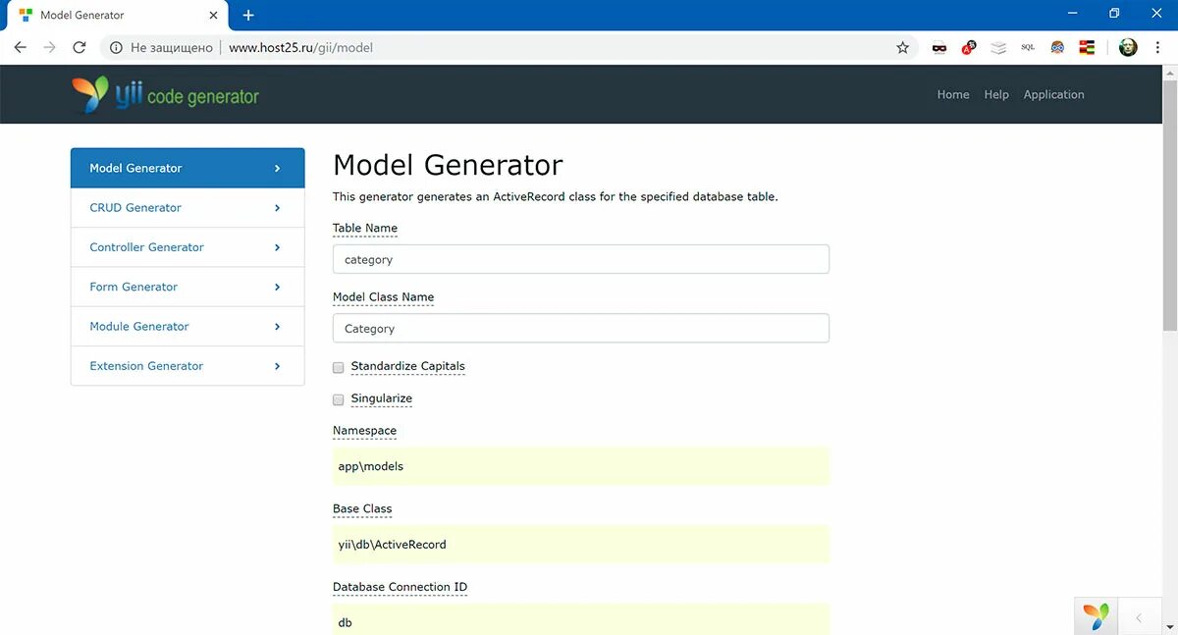Screen dimensions: 1178x635
Task: Click the Base Class field 'yii\db\ActiveRecord'
Action: [x=581, y=545]
